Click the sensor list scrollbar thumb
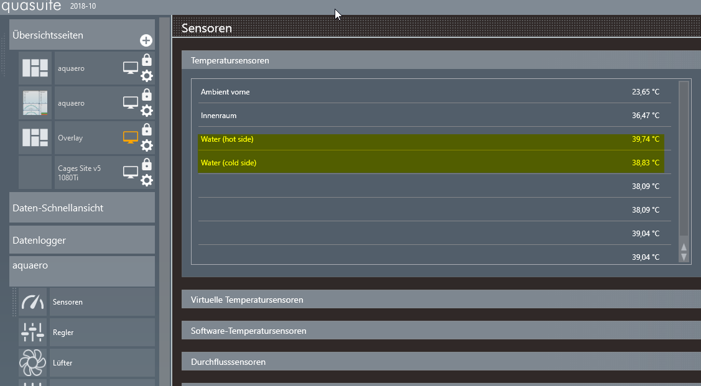Image resolution: width=701 pixels, height=386 pixels. click(x=684, y=159)
